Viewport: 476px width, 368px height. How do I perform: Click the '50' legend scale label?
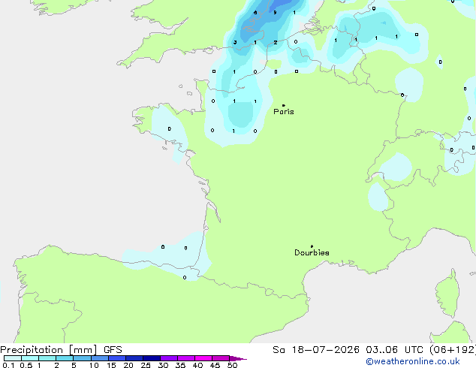(232, 365)
